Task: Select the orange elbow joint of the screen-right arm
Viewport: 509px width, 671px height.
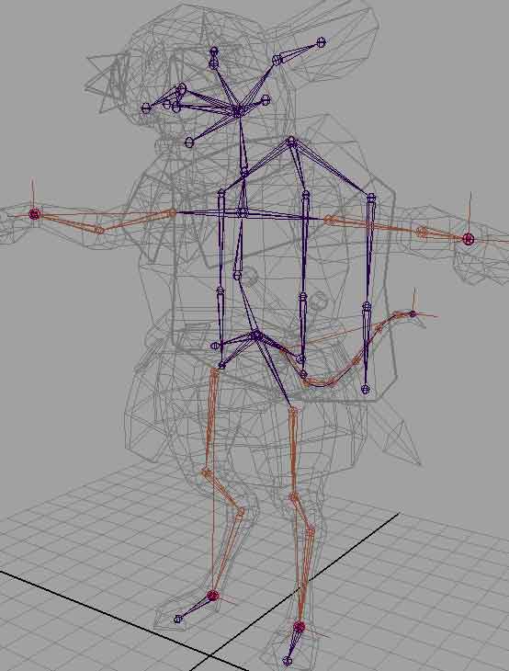Action: pyautogui.click(x=422, y=233)
